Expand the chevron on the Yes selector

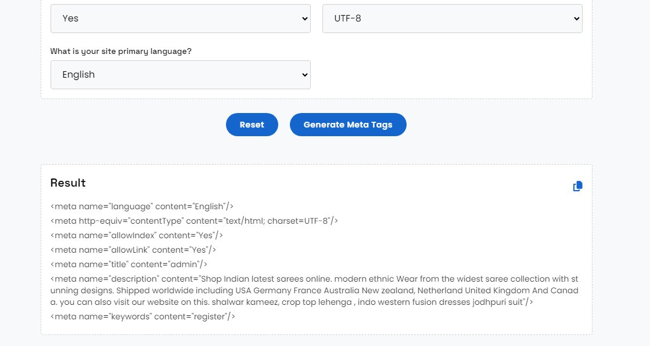[304, 18]
